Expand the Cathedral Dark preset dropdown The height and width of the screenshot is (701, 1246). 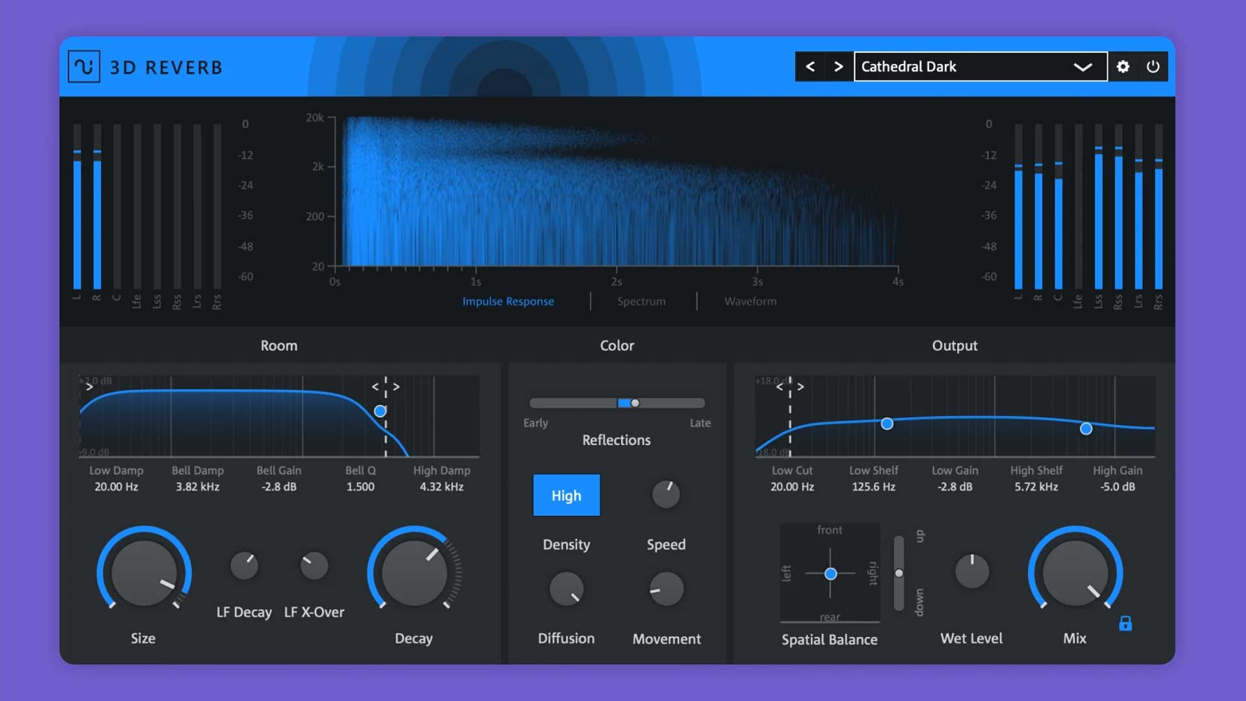tap(1082, 67)
